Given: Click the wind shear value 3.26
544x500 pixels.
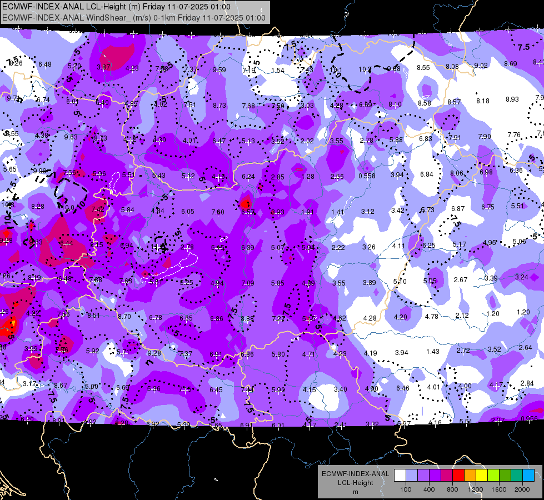Looking at the screenshot, I should [369, 247].
